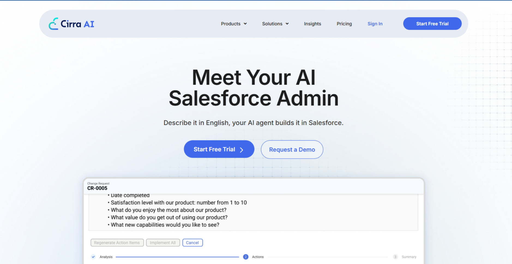Click the Implement All button
Image resolution: width=512 pixels, height=264 pixels.
pos(163,243)
